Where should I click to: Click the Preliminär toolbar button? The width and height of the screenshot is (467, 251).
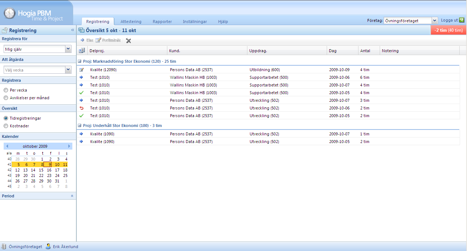coord(108,40)
